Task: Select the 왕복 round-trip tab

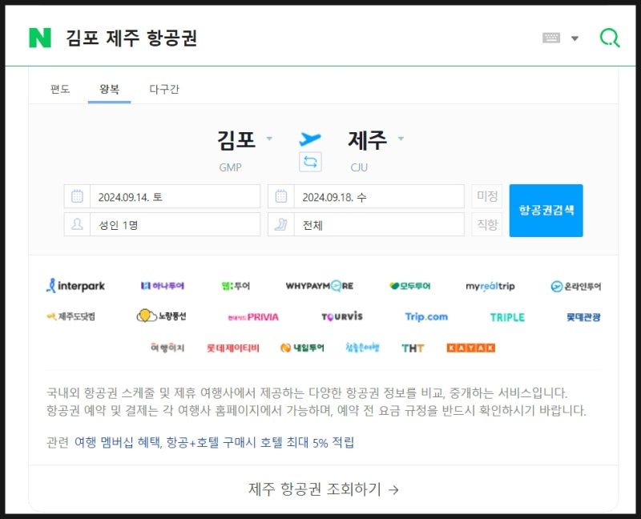Action: pos(109,89)
